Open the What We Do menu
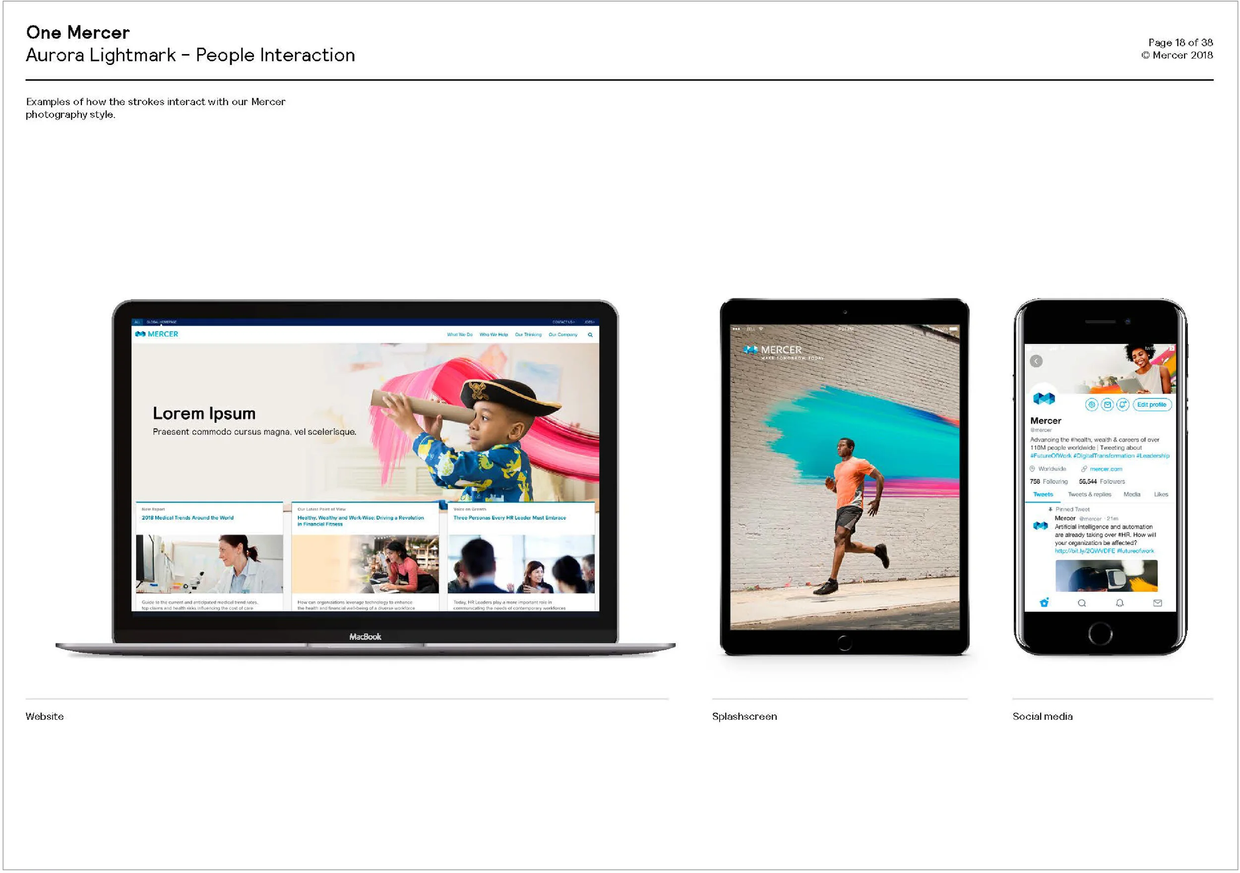This screenshot has height=873, width=1240. (x=460, y=335)
